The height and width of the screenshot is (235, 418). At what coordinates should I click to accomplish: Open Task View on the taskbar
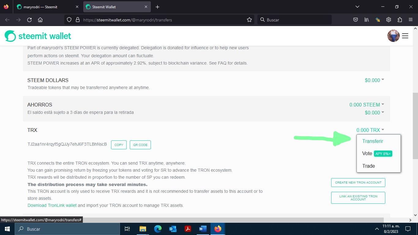127,229
